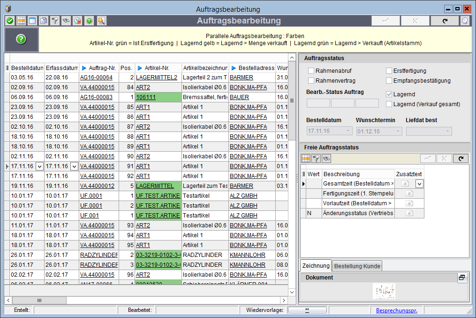Click the magic wand wizard toolbar icon
Screen dimensions: 476x318
pos(101,21)
